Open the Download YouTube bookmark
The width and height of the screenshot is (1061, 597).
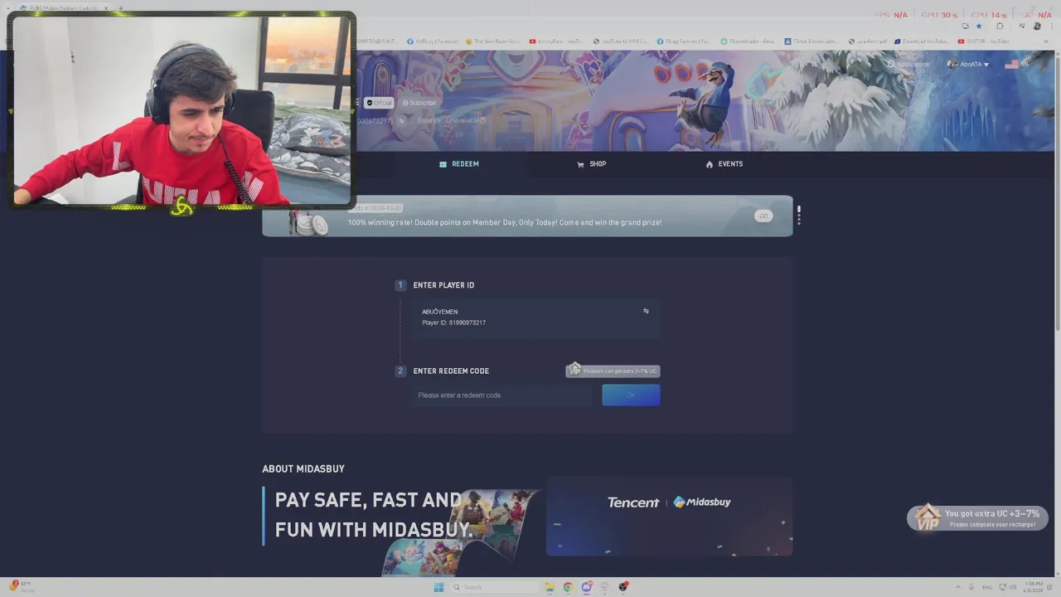tap(923, 41)
